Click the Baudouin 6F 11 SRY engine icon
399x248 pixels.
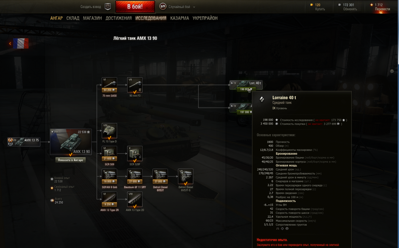135,174
